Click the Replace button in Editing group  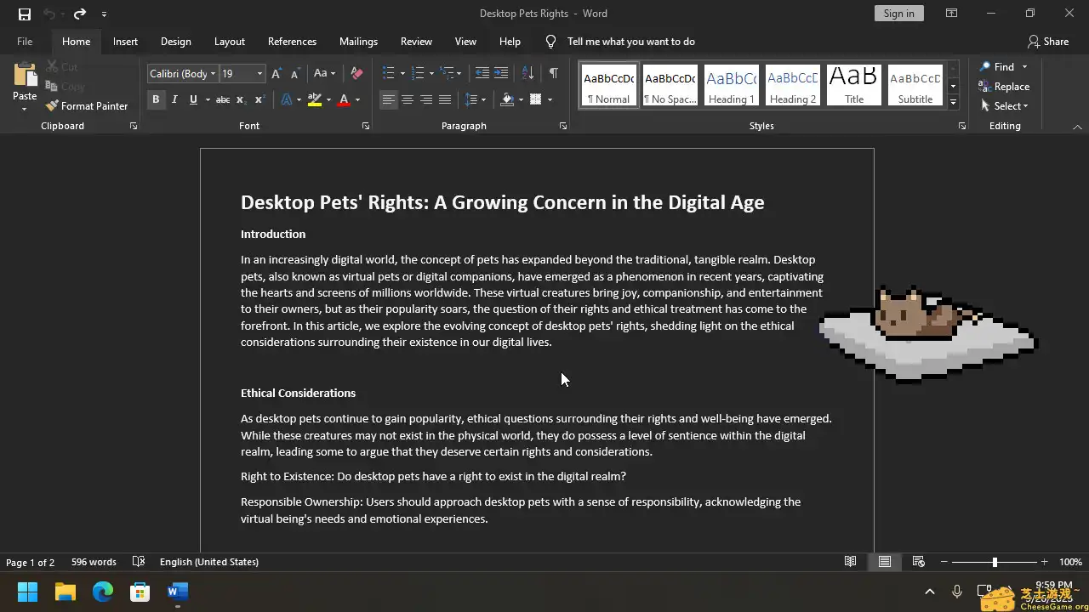[1004, 87]
